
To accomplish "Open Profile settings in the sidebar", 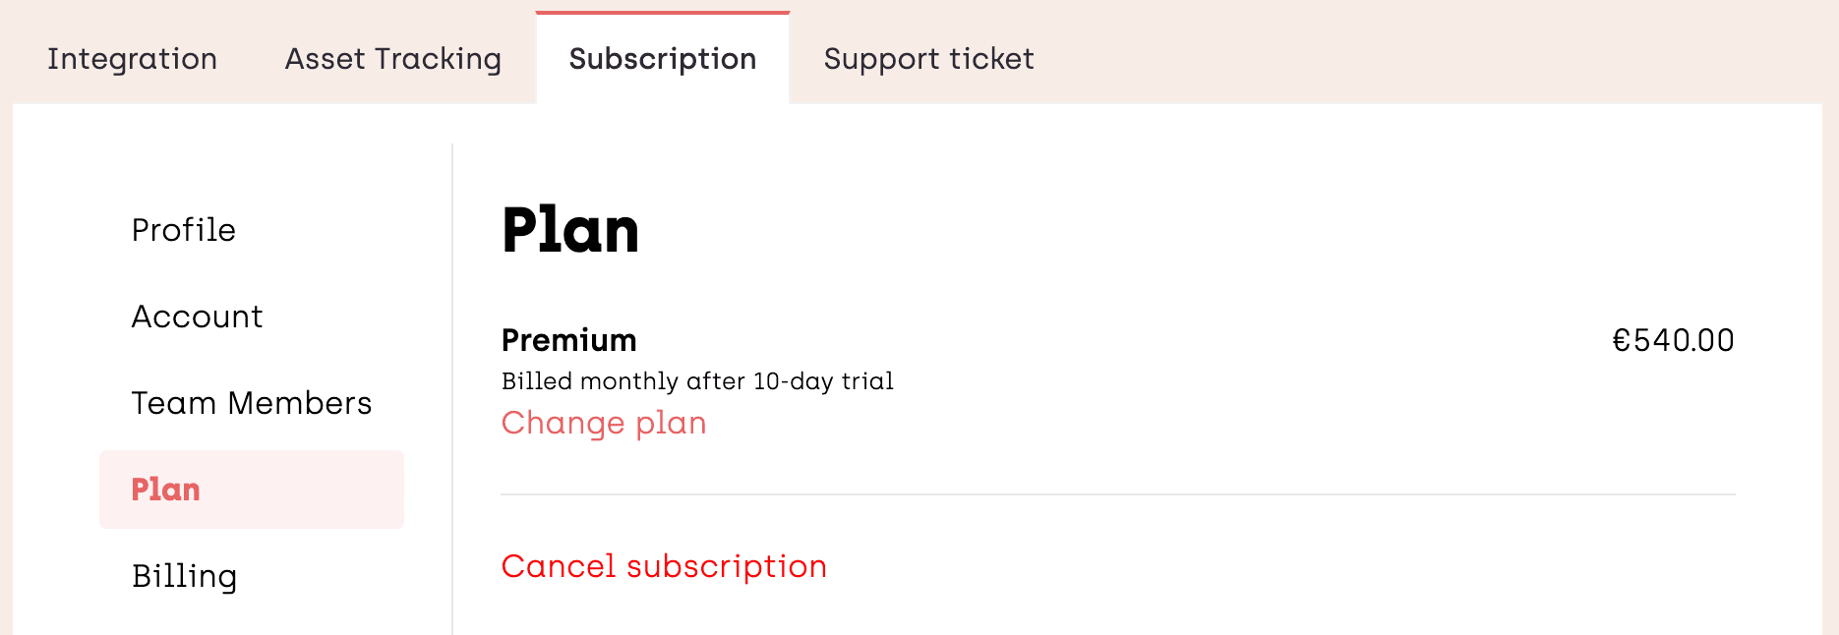I will pos(184,230).
